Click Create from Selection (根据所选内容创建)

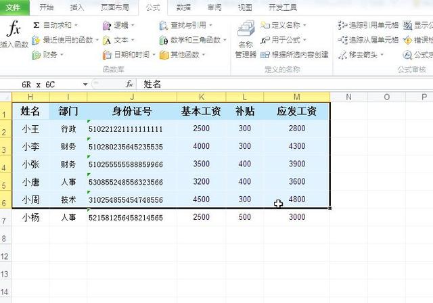point(294,55)
